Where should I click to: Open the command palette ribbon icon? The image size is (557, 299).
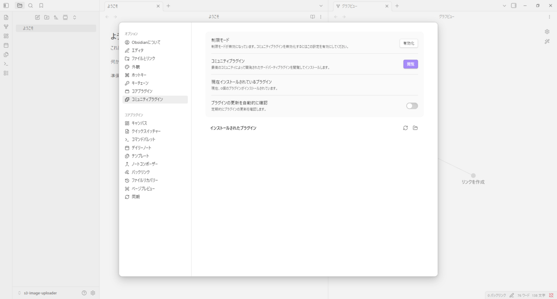6,64
